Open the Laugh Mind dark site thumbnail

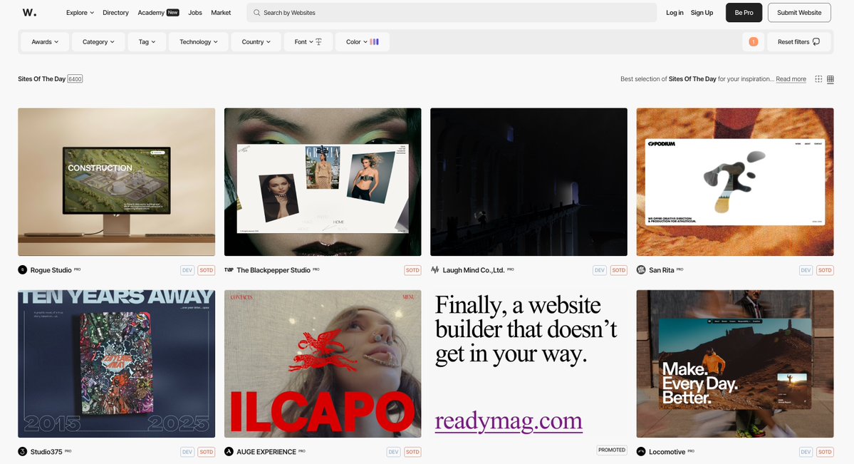pyautogui.click(x=528, y=182)
